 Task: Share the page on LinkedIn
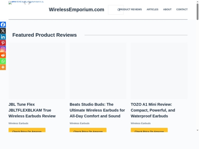coord(3,37)
